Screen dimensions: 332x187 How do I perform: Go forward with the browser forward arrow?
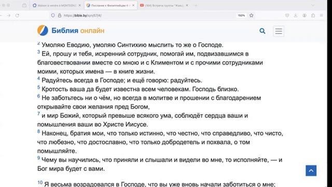9,15
